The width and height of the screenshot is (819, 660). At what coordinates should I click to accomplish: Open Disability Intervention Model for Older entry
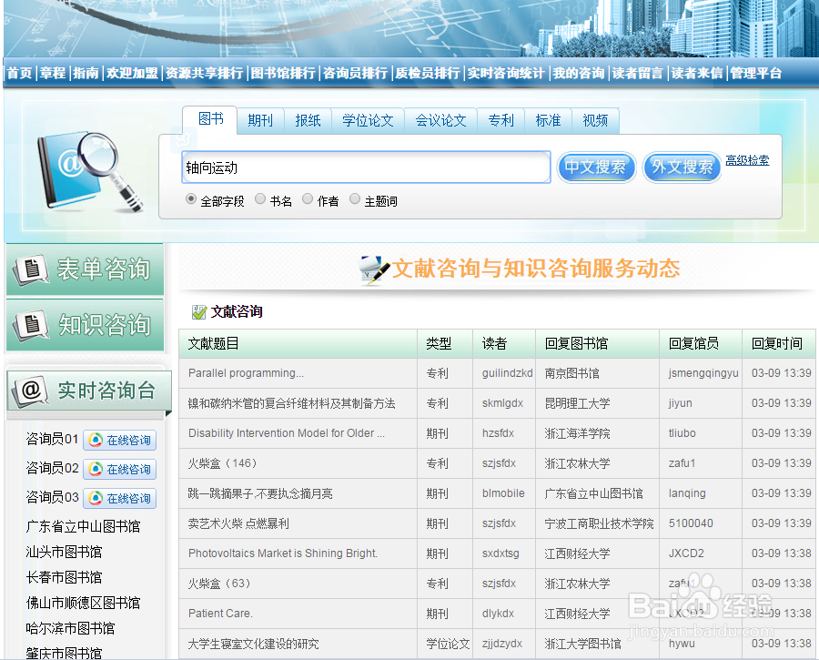[x=287, y=433]
